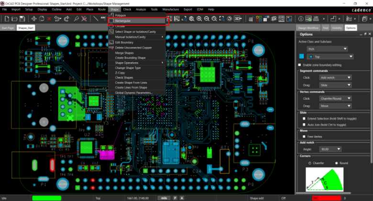Open the Manufacture menu
The image size is (373, 201).
click(x=171, y=10)
